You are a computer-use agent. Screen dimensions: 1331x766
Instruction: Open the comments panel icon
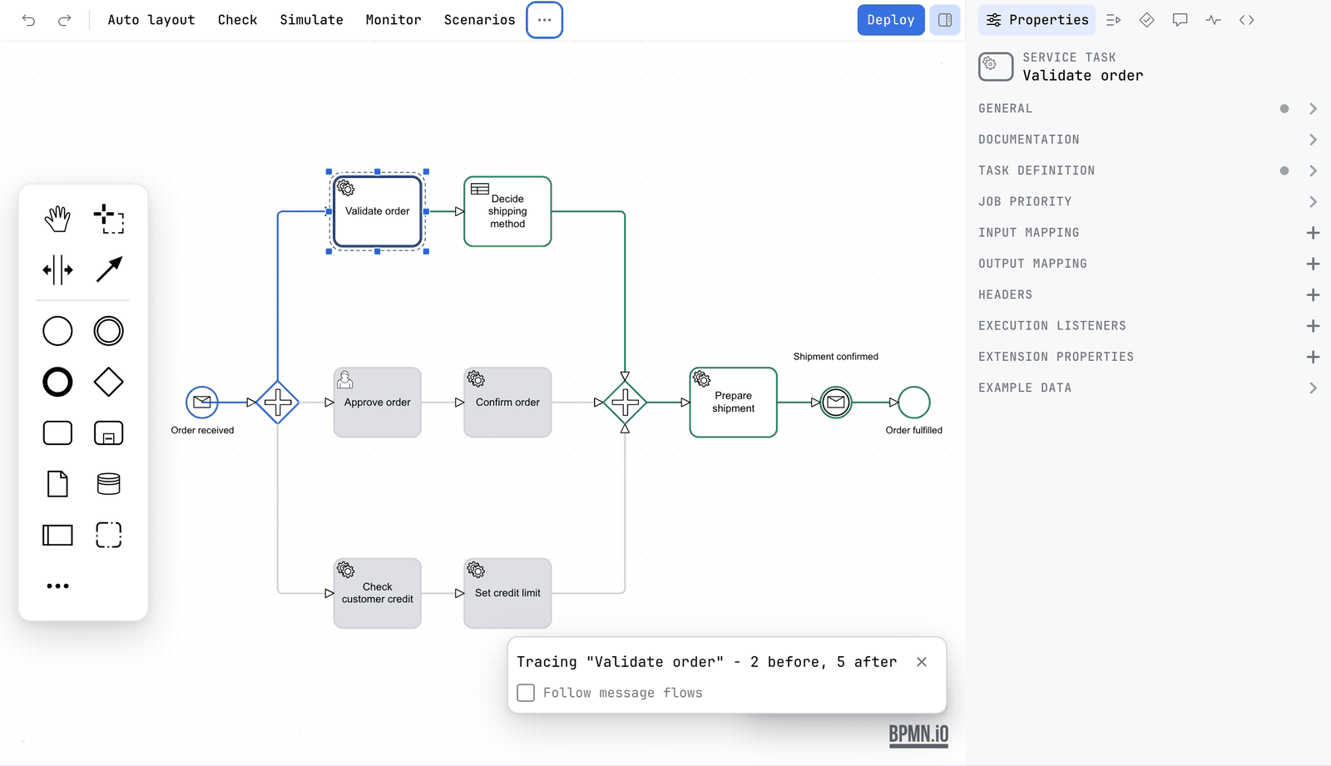1180,20
